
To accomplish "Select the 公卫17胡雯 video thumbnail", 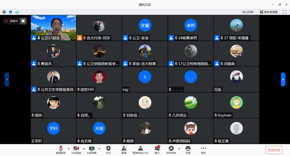I will click(54, 28).
